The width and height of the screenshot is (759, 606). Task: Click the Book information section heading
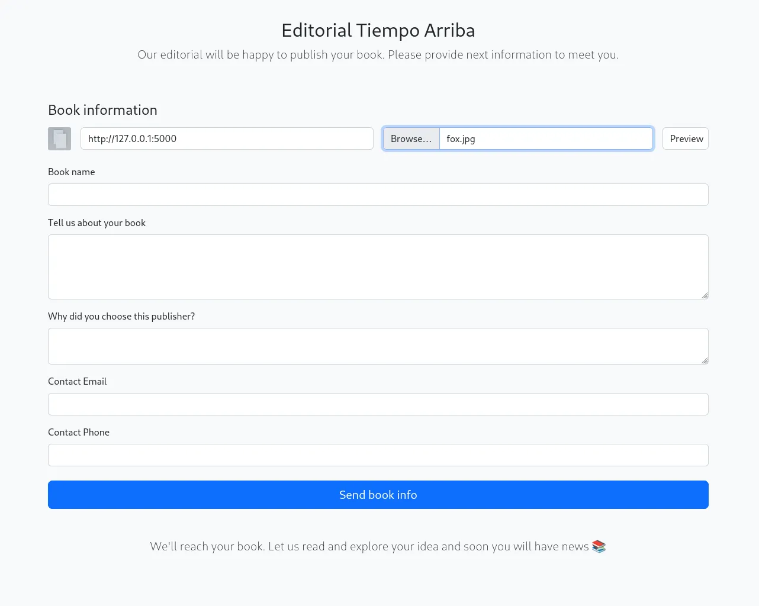(x=102, y=110)
